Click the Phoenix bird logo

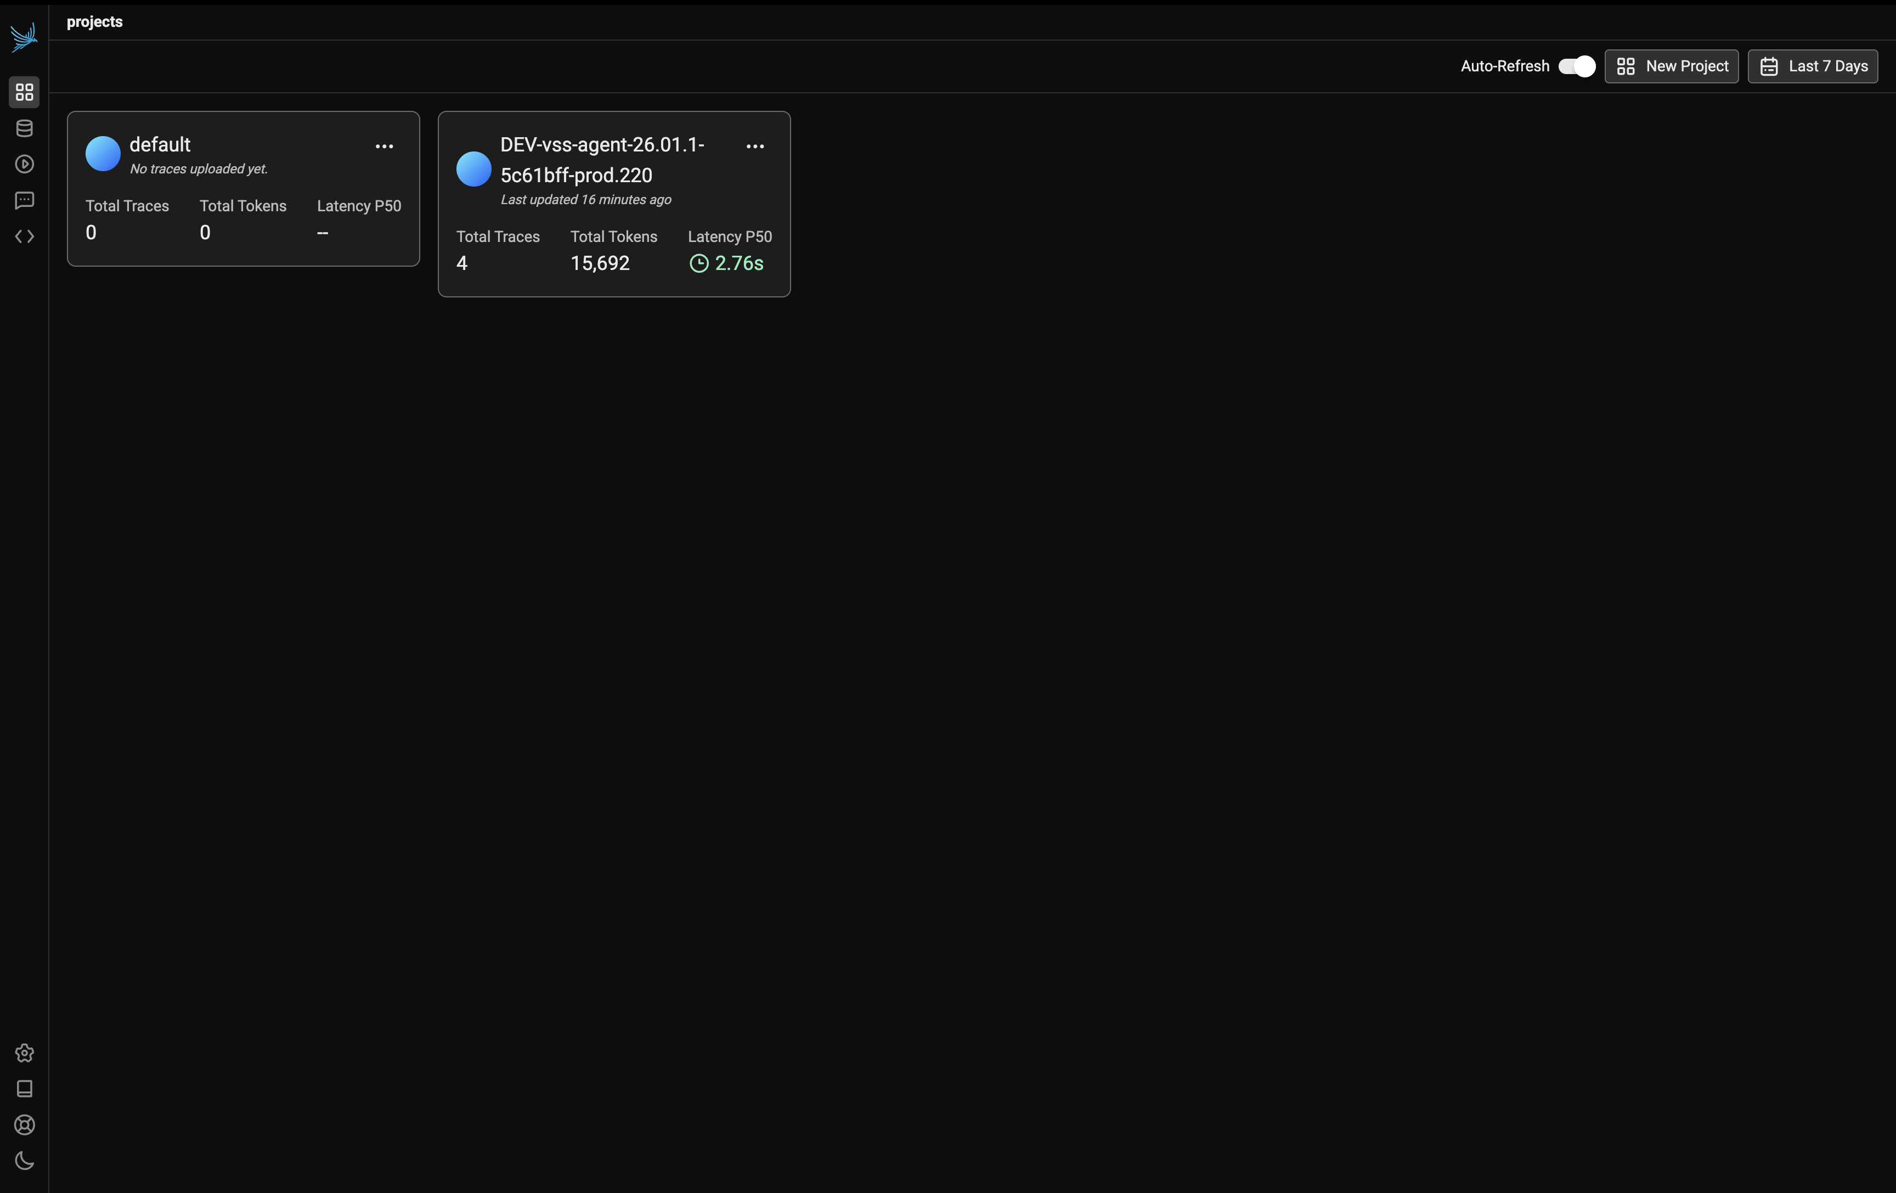(24, 37)
